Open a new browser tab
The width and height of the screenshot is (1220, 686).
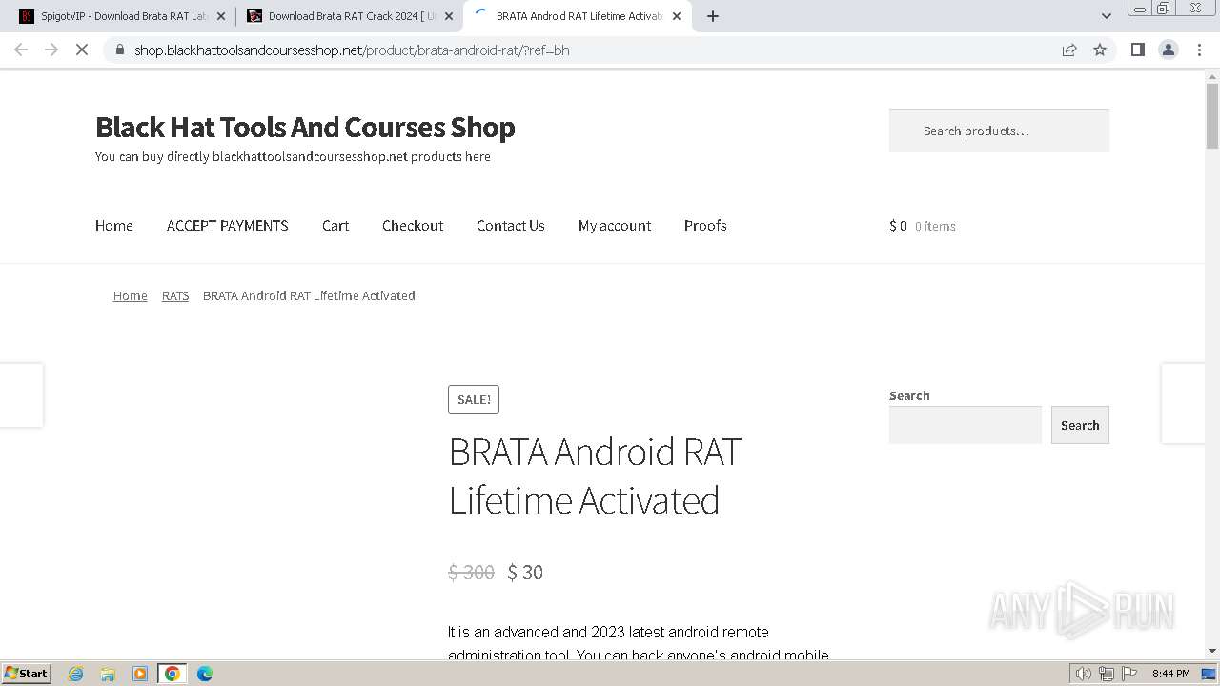click(x=713, y=16)
